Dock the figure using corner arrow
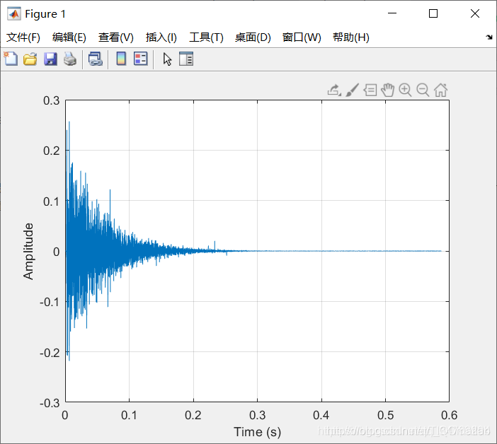497x444 pixels. point(489,37)
